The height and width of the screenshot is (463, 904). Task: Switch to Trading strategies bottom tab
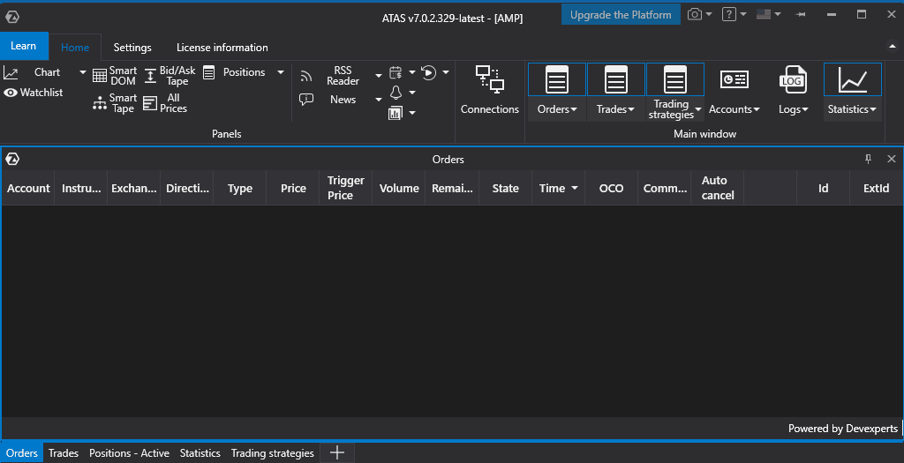pos(273,453)
